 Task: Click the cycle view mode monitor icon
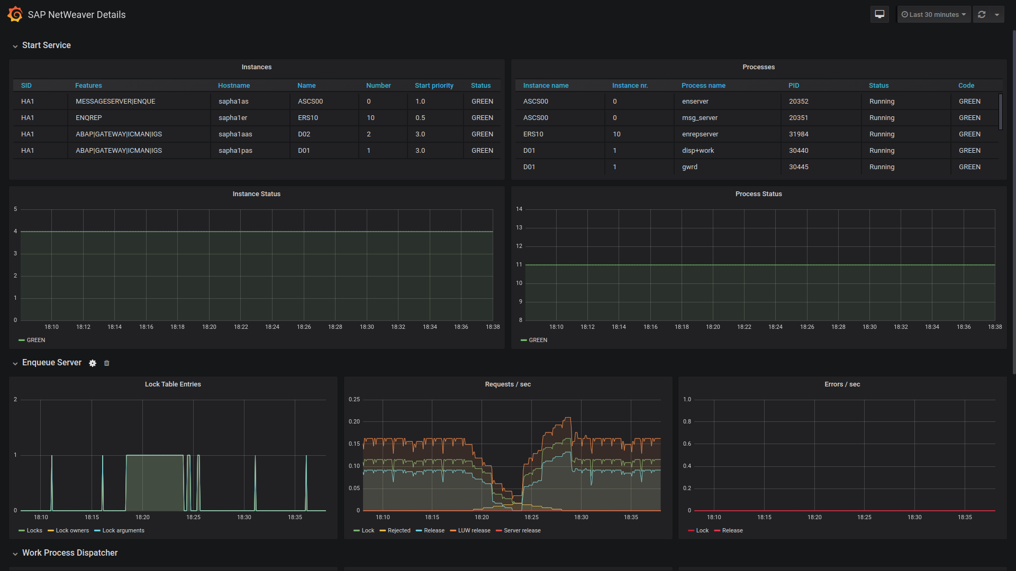(x=879, y=14)
